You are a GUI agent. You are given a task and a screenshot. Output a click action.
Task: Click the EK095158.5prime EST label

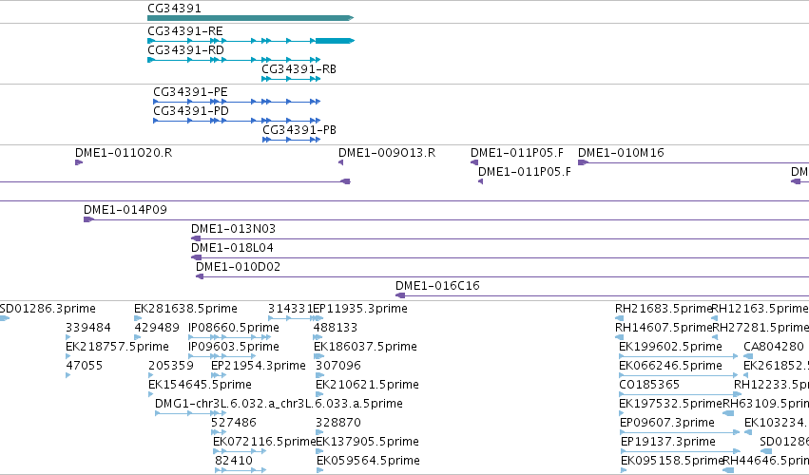click(672, 461)
